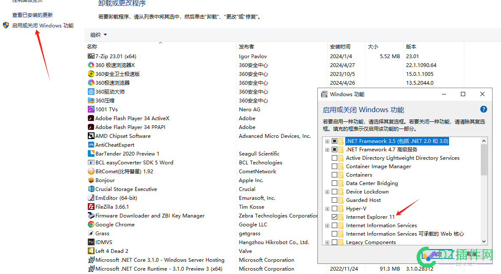Viewport: 501px width, 274px height.
Task: Click the BCL easyConverter SDK 5 Word icon
Action: tap(91, 162)
